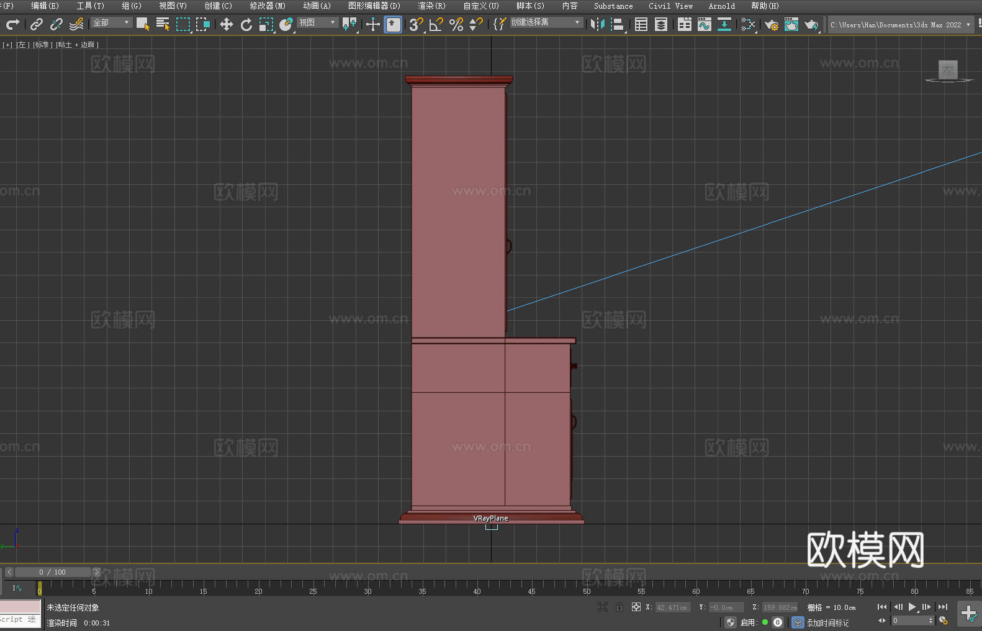Activate the Select and Rotate tool
The image size is (982, 631).
[246, 24]
